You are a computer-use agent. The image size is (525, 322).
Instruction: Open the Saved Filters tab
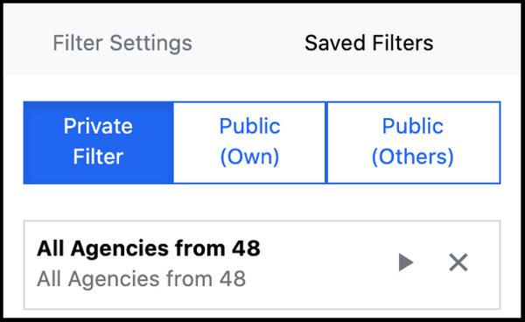[x=368, y=43]
